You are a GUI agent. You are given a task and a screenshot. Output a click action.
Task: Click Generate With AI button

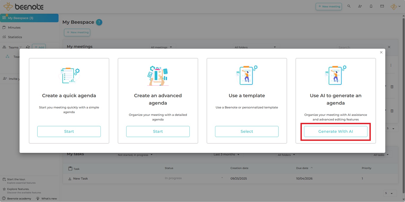point(336,132)
